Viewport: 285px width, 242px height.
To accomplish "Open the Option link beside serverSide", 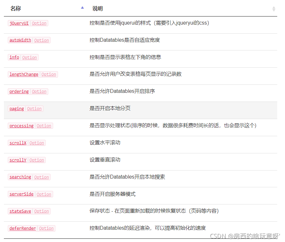I will 44,194.
